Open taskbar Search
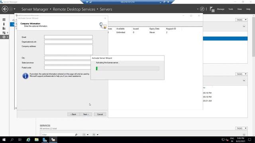 [12, 139]
